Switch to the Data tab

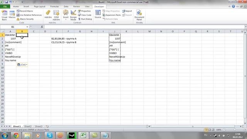click(x=66, y=7)
